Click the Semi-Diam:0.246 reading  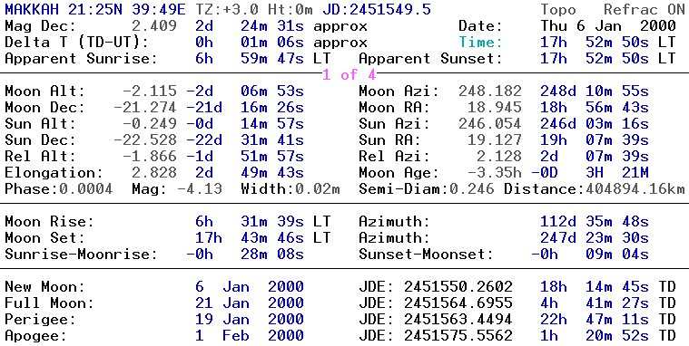tap(427, 189)
